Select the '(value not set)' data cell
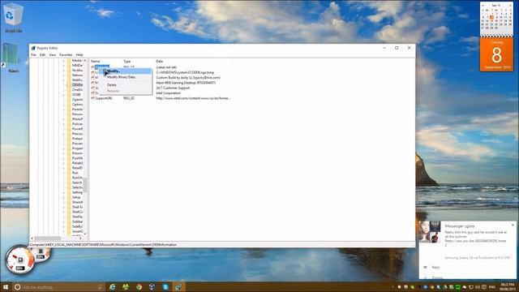 tap(166, 67)
